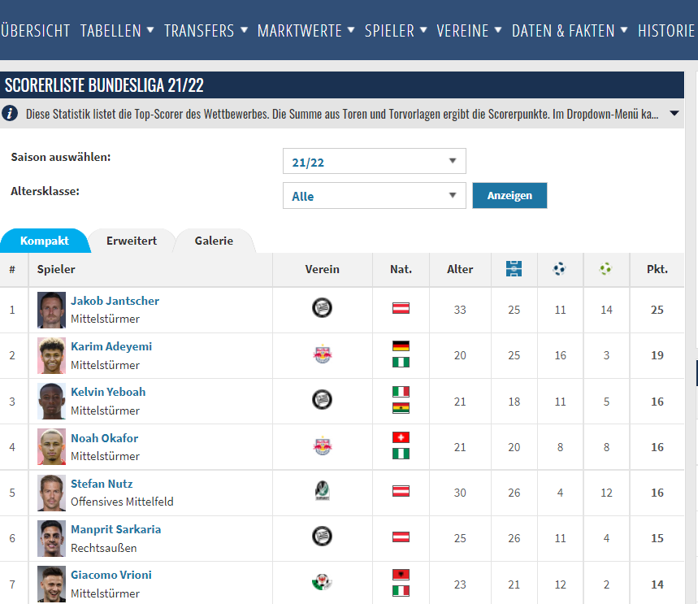Switch to the Erweitert tab
698x604 pixels.
(x=132, y=241)
